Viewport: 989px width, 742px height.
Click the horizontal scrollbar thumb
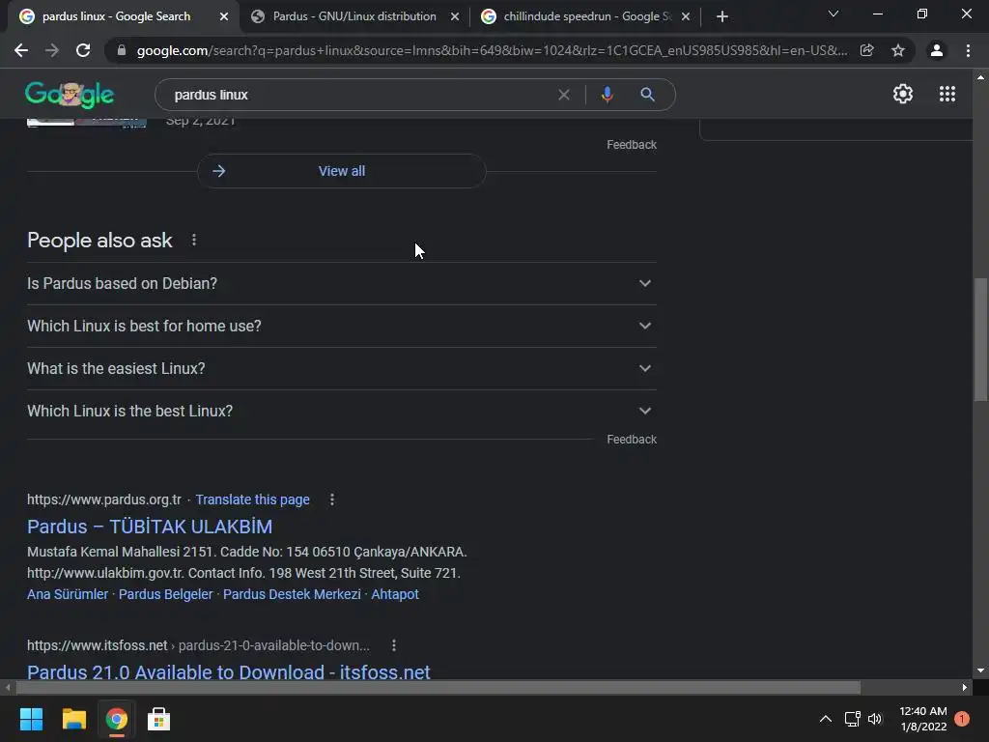438,687
